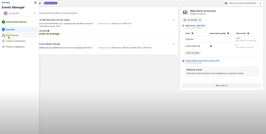Click the Meta logo
The height and width of the screenshot is (134, 266).
click(6, 3)
